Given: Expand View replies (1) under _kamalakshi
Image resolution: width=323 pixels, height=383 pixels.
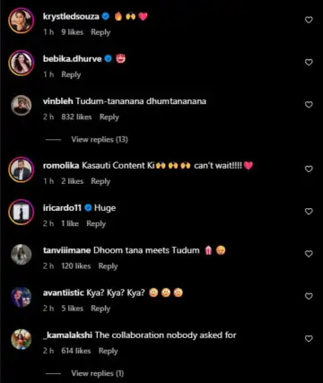Looking at the screenshot, I should tap(98, 373).
